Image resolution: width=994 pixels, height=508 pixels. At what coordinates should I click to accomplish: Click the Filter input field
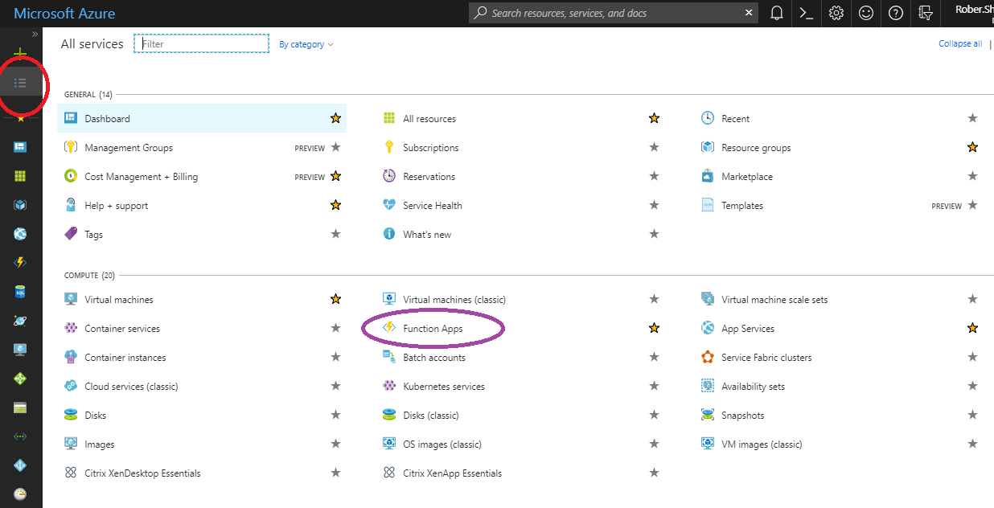201,43
